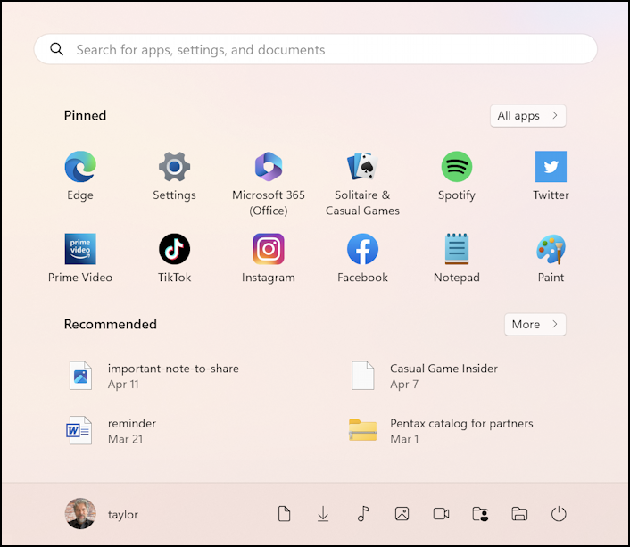The image size is (630, 547).
Task: Open the Music folder icon
Action: 363,514
